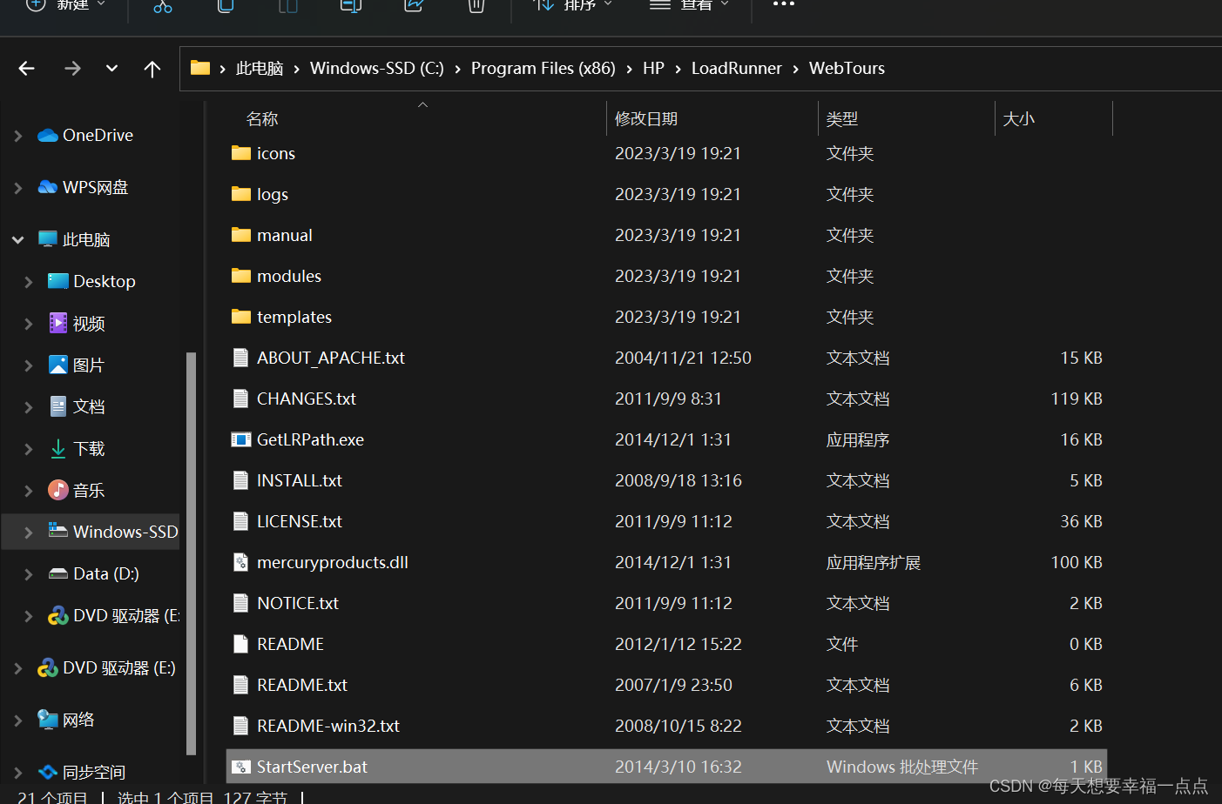Viewport: 1222px width, 804px height.
Task: Select WPS网盘 cloud icon in sidebar
Action: tap(48, 187)
